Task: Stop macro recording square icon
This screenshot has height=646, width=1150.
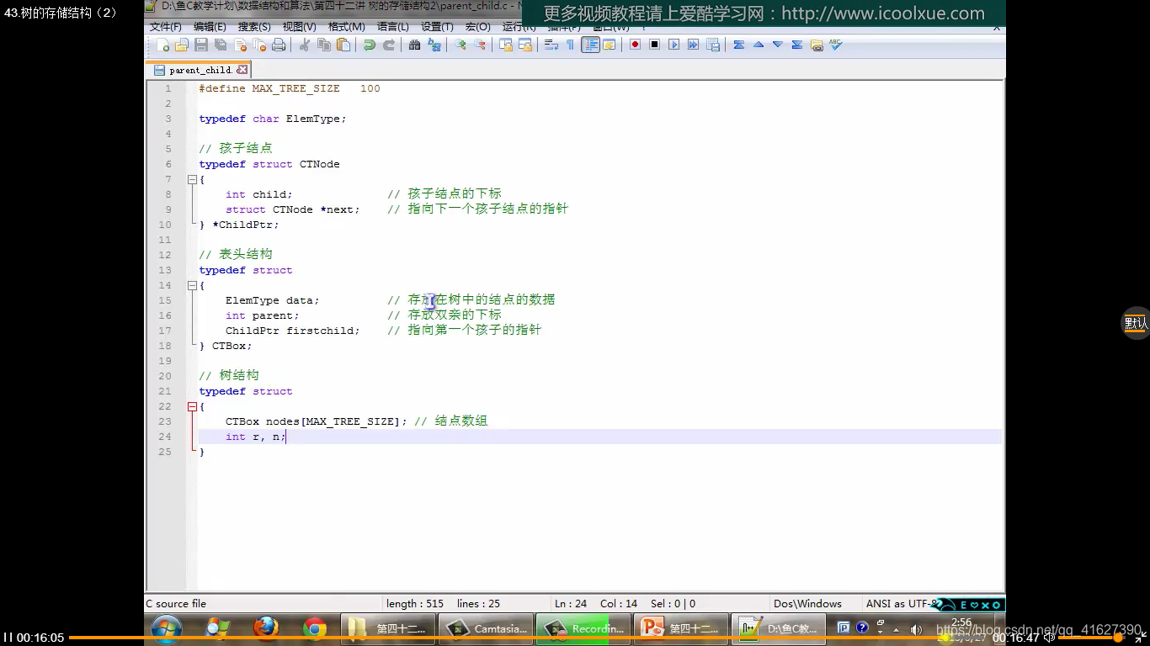Action: [x=654, y=45]
